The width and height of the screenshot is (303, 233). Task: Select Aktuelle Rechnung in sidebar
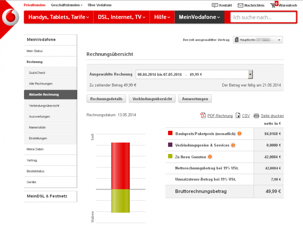tap(50, 94)
